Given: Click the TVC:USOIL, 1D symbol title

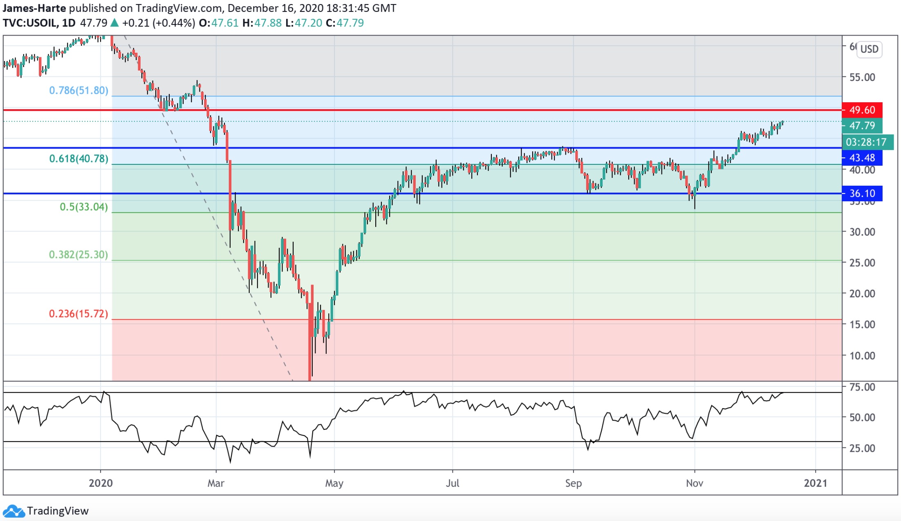Looking at the screenshot, I should coord(39,23).
